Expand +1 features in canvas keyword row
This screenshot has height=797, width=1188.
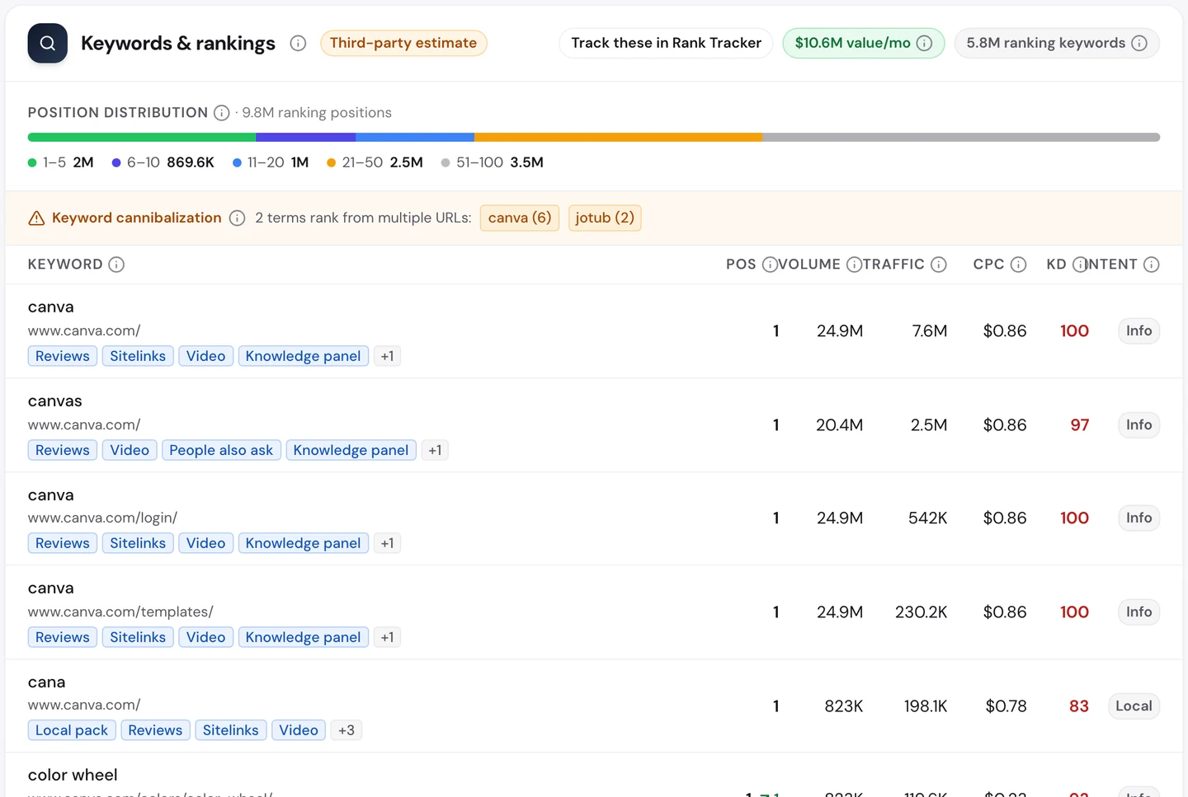(435, 451)
